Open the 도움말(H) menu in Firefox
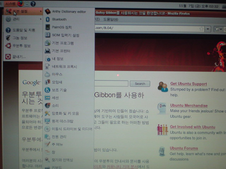The image size is (226, 169). (111, 19)
